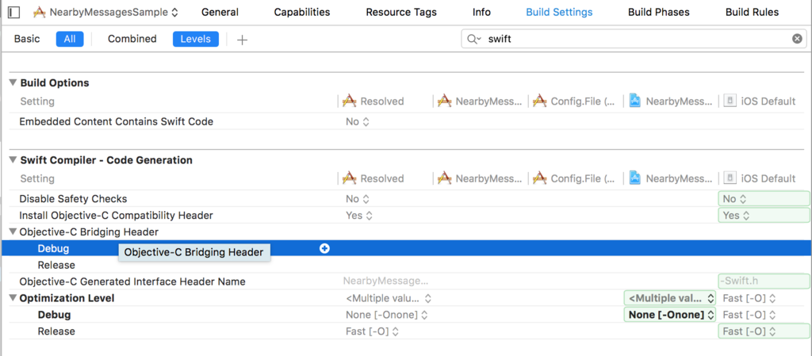Click blue target icon in Swift Compiler header

point(635,178)
